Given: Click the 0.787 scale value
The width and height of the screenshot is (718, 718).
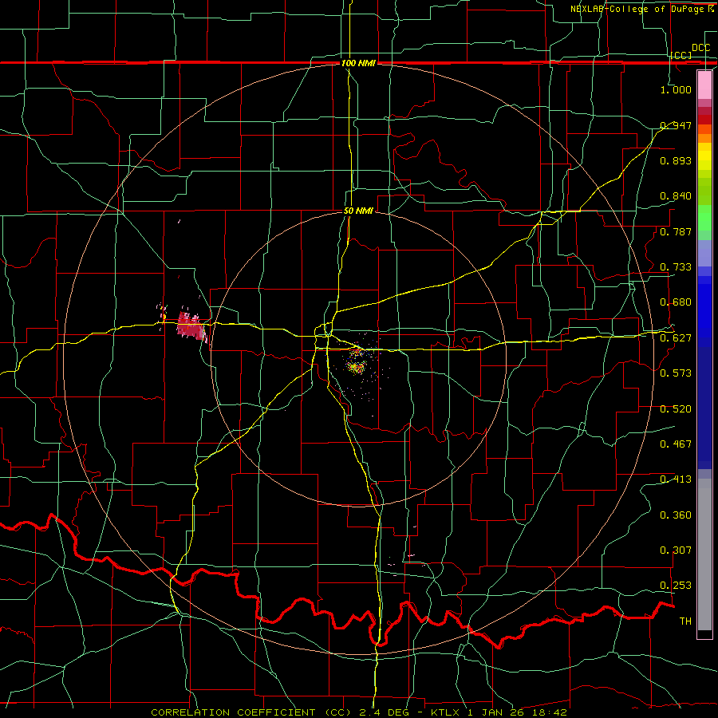Looking at the screenshot, I should pos(676,231).
